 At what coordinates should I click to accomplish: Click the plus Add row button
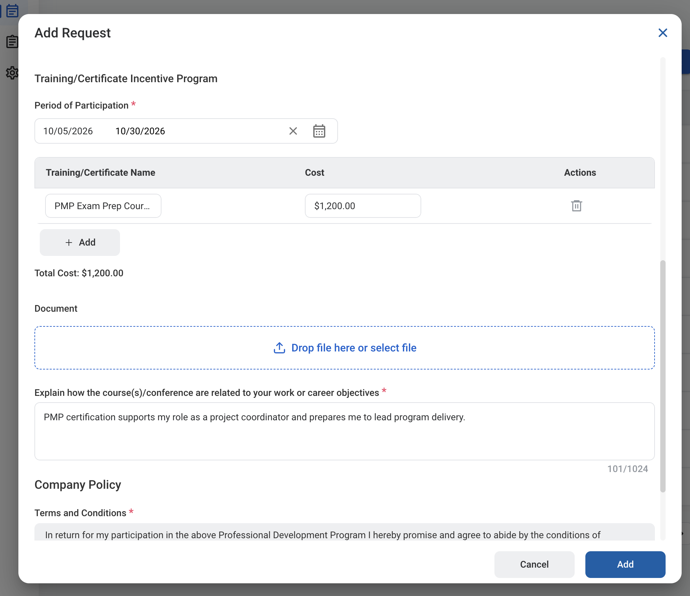tap(80, 243)
